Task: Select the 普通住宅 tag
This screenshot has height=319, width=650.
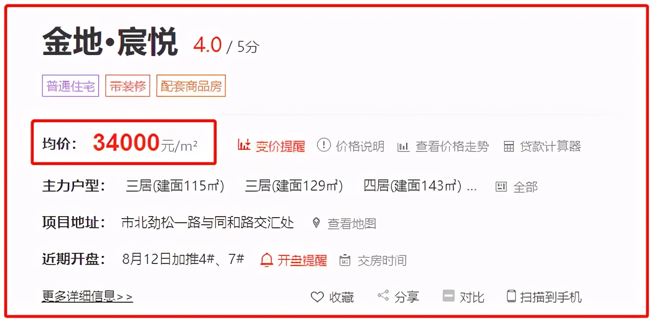Action: point(71,86)
